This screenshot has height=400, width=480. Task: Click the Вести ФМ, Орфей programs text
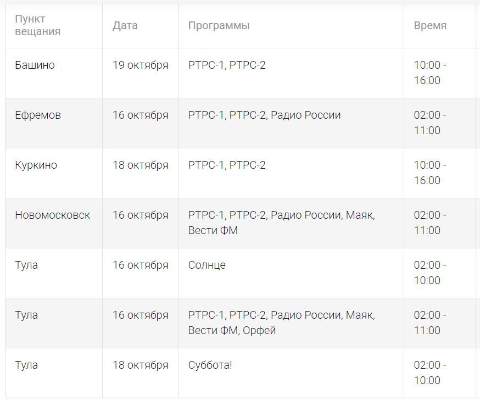(x=232, y=331)
